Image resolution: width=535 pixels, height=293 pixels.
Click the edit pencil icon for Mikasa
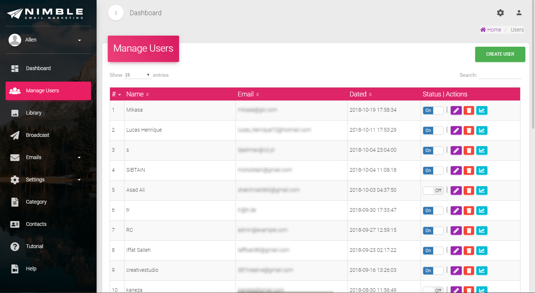coord(456,111)
